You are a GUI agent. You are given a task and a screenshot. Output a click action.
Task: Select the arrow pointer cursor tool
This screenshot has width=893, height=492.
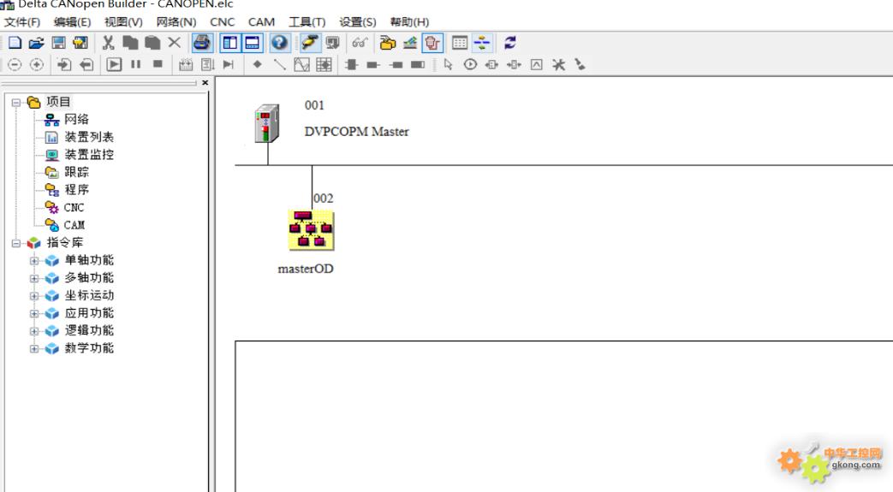(448, 64)
